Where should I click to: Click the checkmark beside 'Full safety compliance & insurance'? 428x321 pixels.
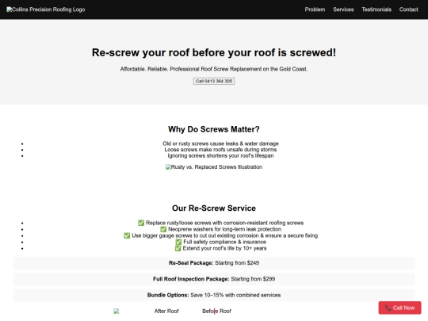178,242
